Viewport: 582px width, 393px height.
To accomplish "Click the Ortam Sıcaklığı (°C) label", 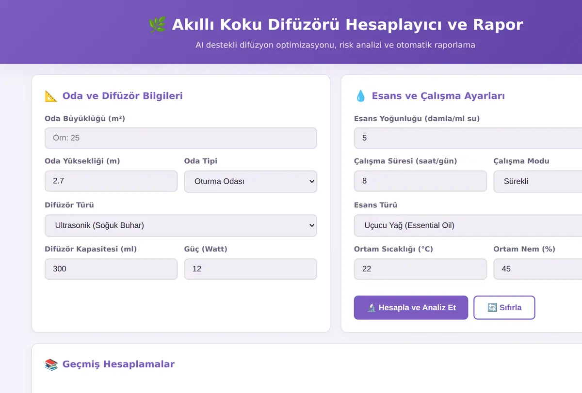I will click(394, 249).
